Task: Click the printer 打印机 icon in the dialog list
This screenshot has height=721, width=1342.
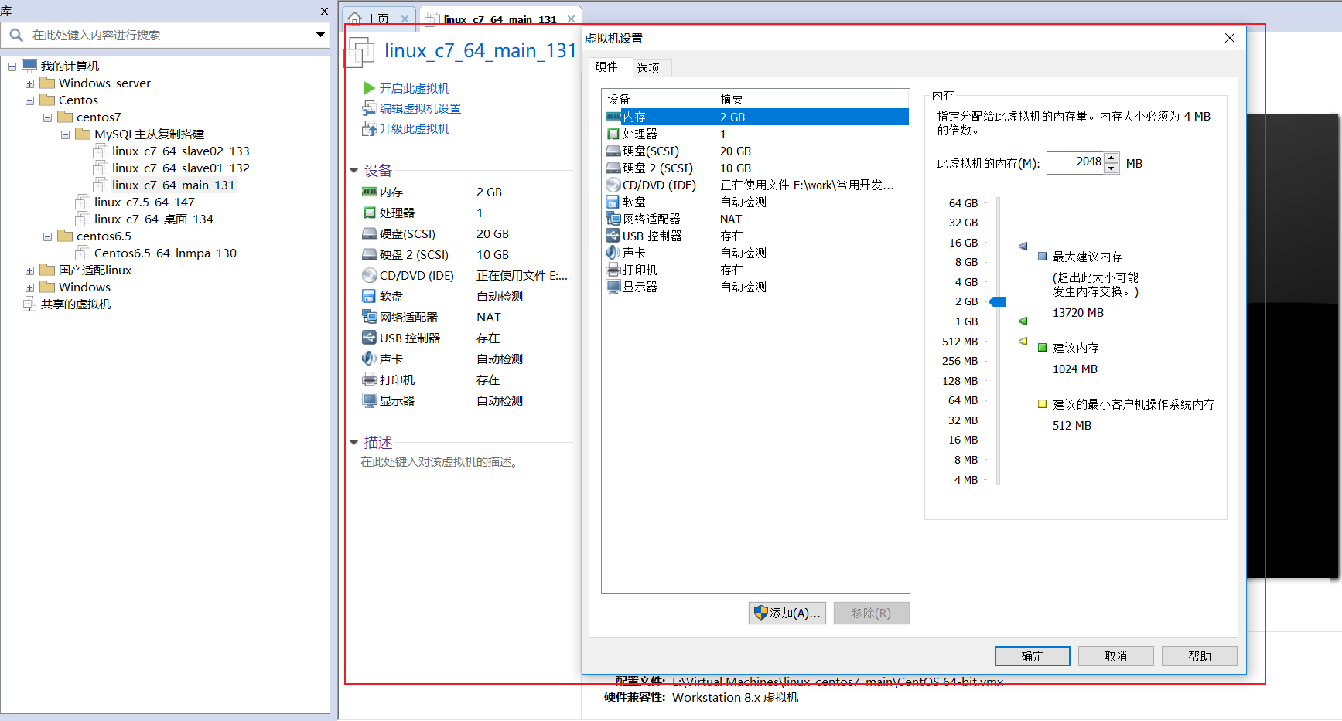Action: [x=613, y=270]
